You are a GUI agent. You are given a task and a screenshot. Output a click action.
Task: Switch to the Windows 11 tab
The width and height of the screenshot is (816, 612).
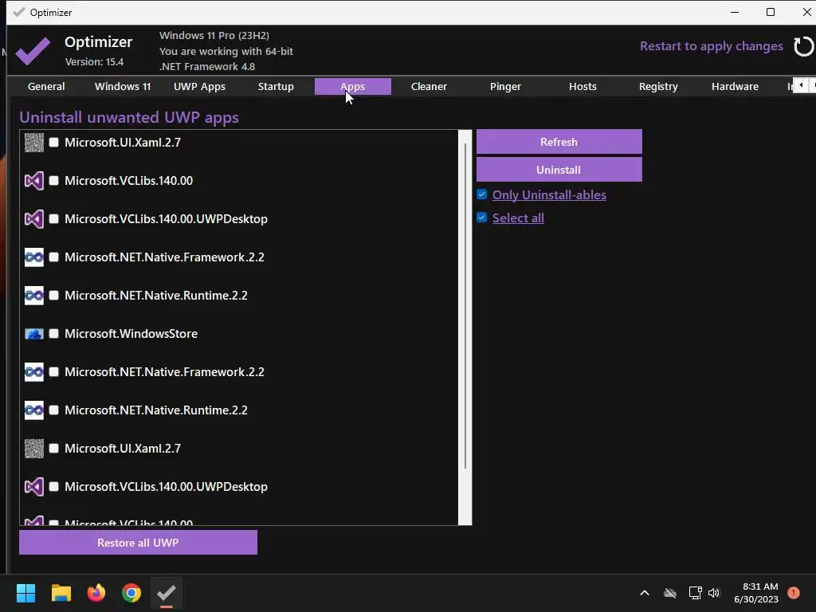coord(123,86)
